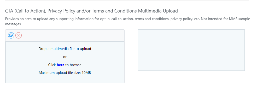Click the empty toolbar strip beside the icons
This screenshot has height=97, width=257.
(73, 35)
